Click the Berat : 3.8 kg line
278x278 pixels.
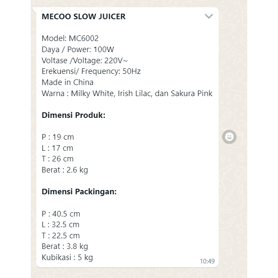click(x=64, y=246)
